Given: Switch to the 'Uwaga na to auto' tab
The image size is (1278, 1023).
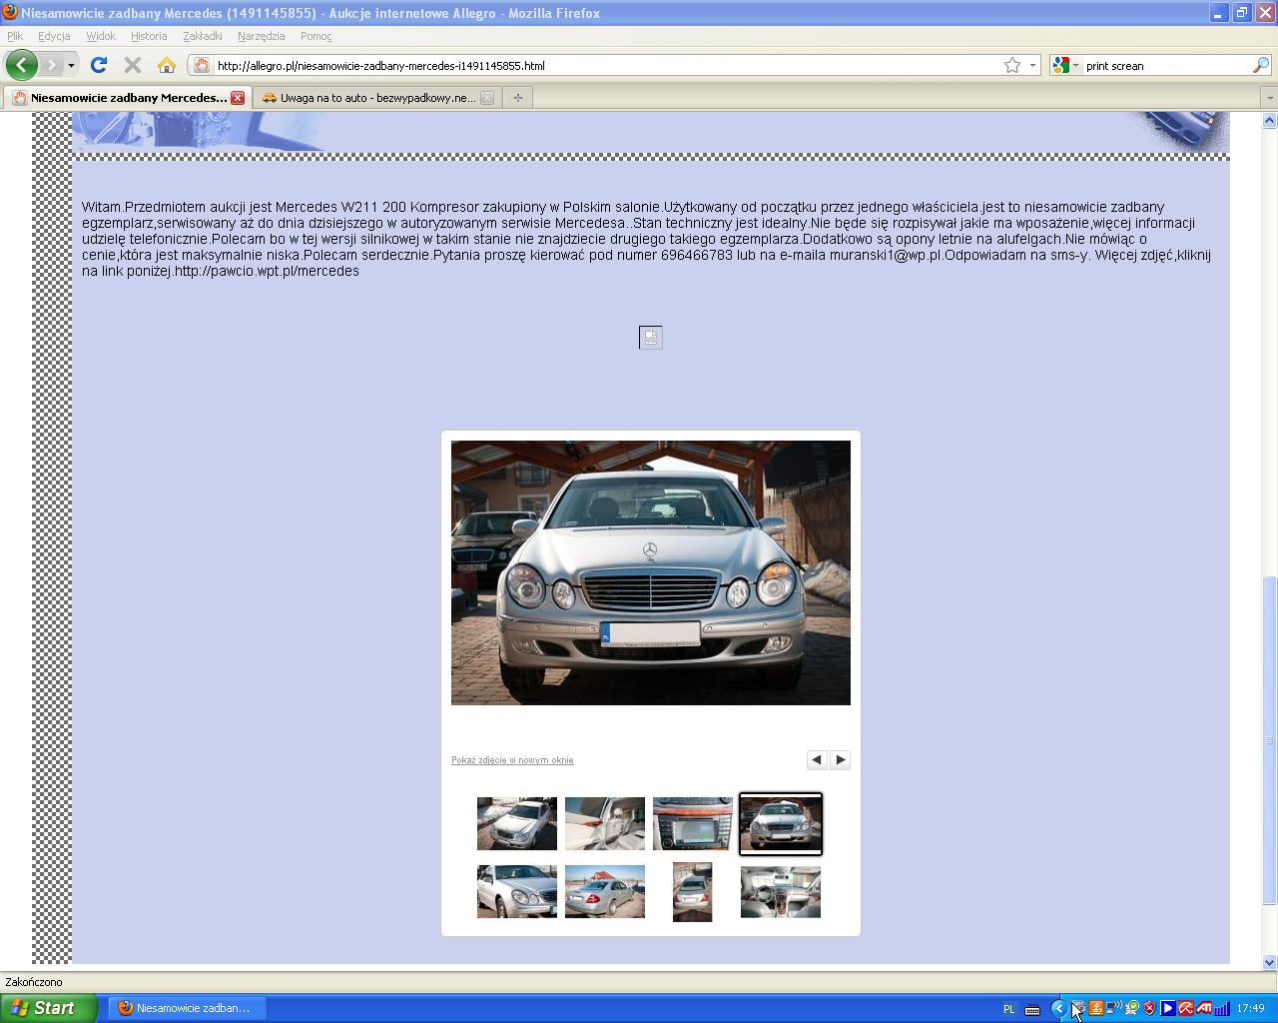Looking at the screenshot, I should click(377, 98).
